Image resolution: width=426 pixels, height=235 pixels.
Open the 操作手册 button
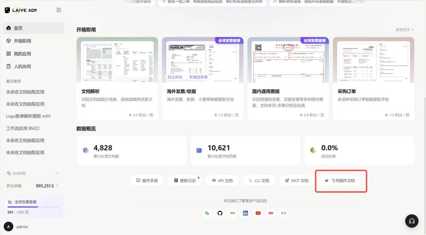click(147, 181)
